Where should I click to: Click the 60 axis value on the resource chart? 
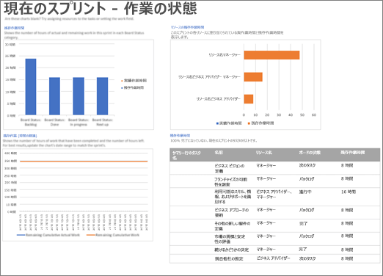314,115
